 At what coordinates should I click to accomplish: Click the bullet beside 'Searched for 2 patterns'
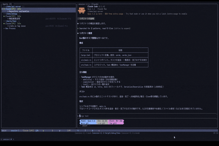[x=78, y=28]
